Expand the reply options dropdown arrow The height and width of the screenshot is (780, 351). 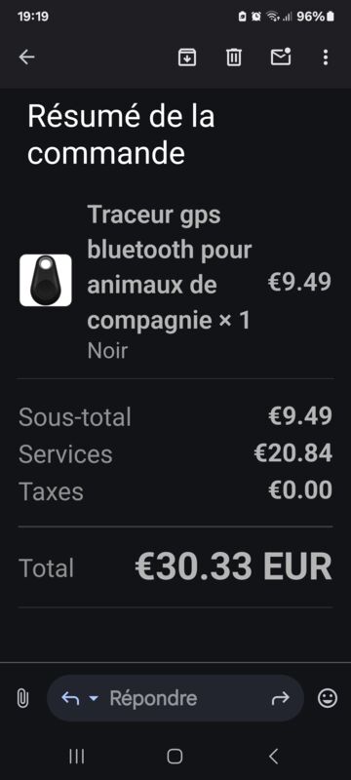click(x=93, y=698)
